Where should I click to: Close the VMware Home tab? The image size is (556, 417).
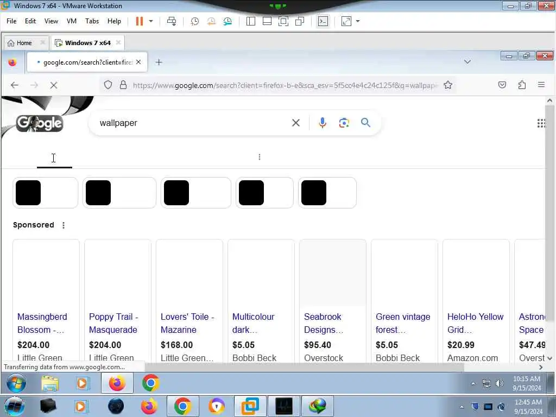pos(42,42)
